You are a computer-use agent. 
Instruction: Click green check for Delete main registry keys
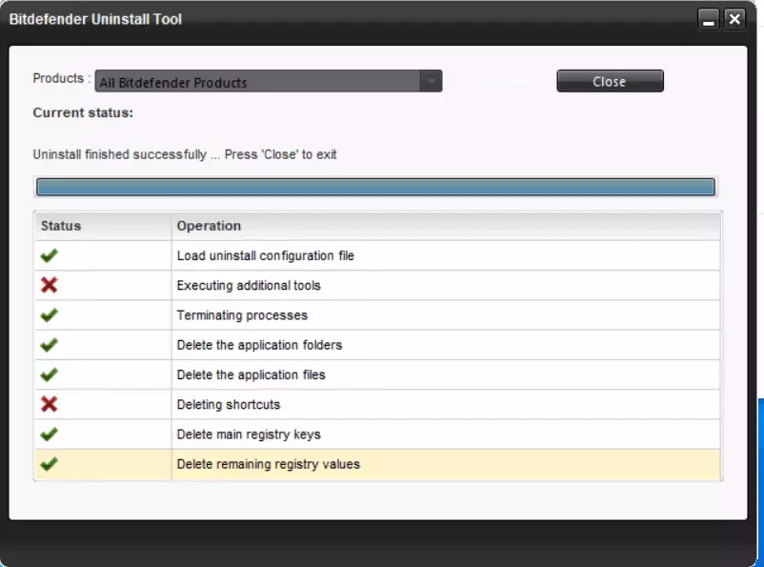50,434
